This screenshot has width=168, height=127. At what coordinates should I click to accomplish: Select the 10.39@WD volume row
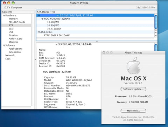click(x=95, y=26)
